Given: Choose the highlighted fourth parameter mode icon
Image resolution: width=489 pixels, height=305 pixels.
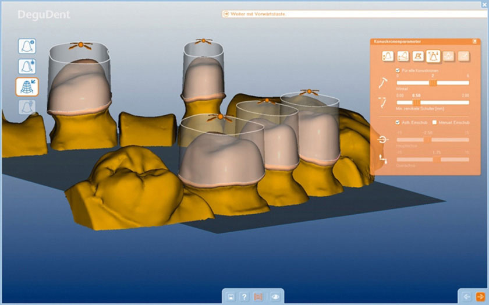Looking at the screenshot, I should pyautogui.click(x=433, y=56).
